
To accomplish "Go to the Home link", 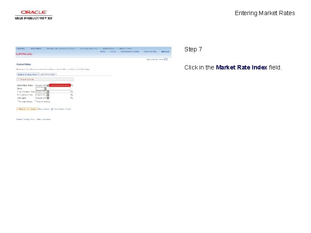I will (103, 51).
